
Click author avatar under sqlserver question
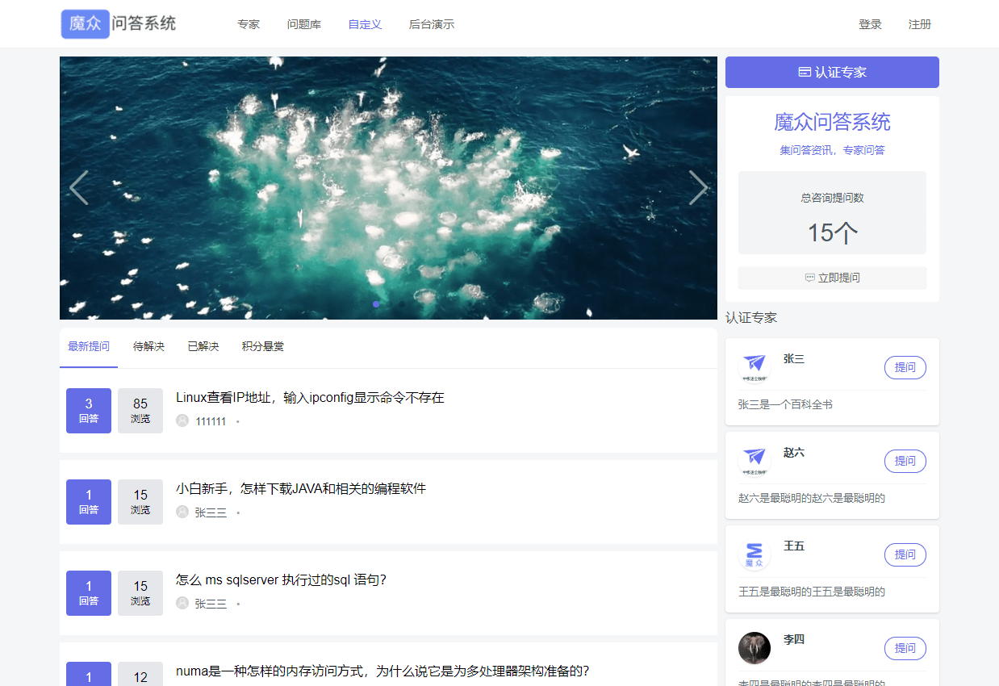(182, 603)
